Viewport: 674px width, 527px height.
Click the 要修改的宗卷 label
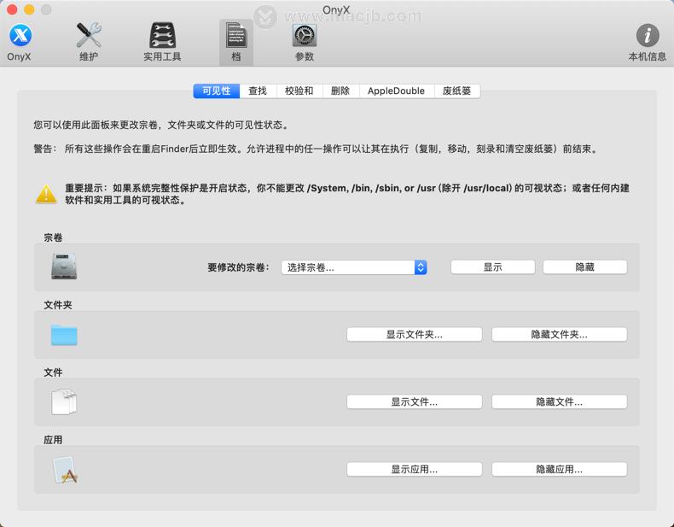coord(238,267)
